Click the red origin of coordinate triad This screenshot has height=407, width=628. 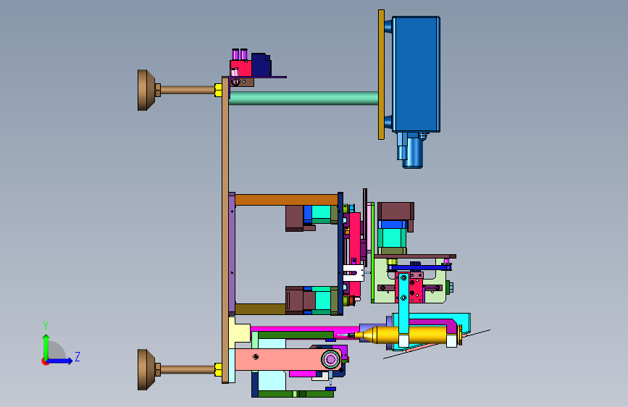45,361
